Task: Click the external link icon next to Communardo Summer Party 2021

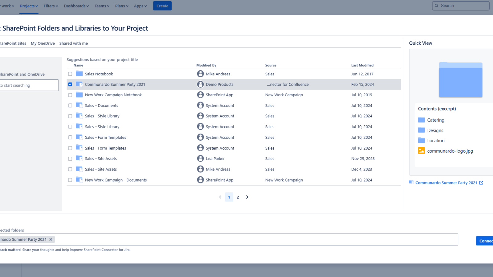Action: pyautogui.click(x=481, y=183)
